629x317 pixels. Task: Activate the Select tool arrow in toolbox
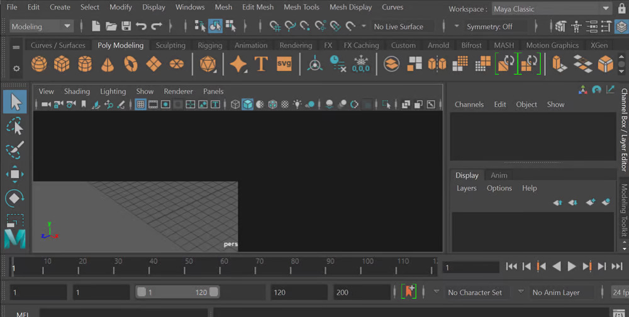click(14, 102)
